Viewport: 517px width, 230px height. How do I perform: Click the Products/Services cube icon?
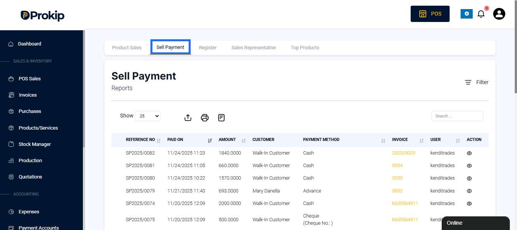click(x=11, y=128)
